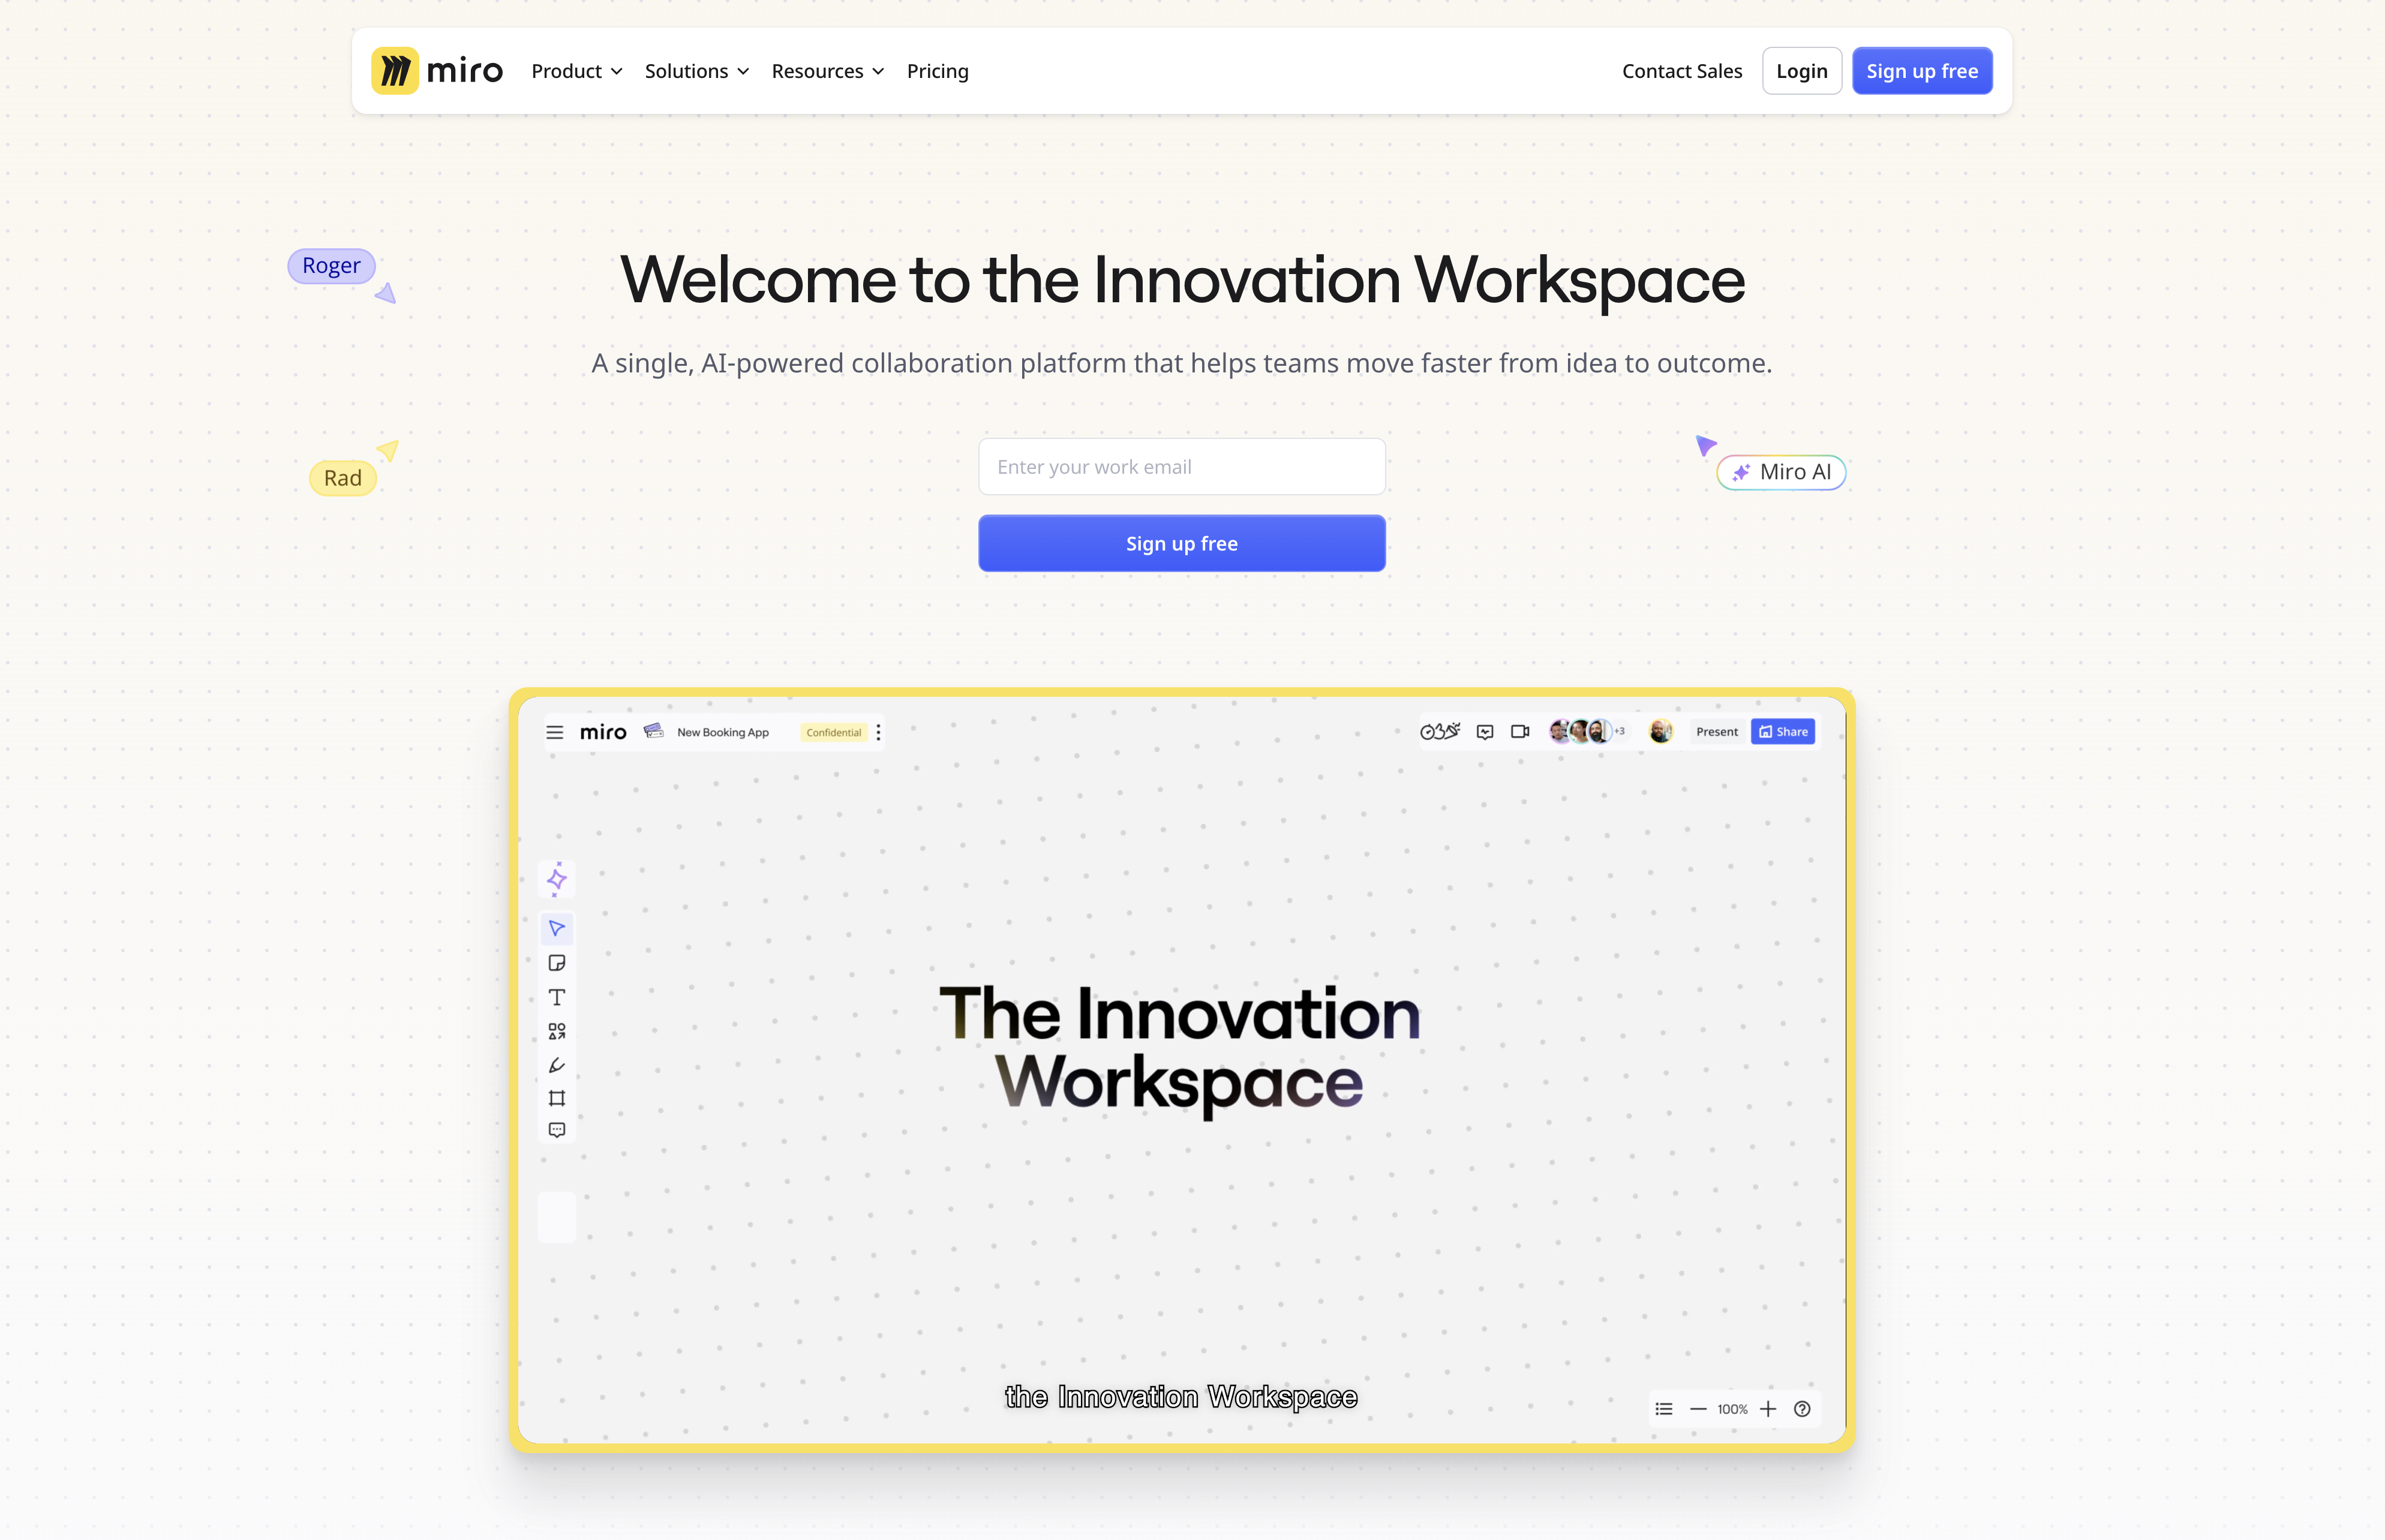Image resolution: width=2385 pixels, height=1540 pixels.
Task: Click the Miro AI button
Action: [1780, 471]
